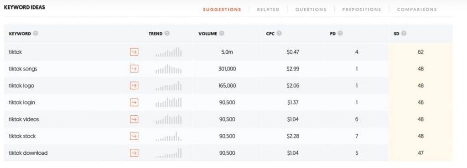The height and width of the screenshot is (168, 467).
Task: Open arrow icon for tiktok songs
Action: pyautogui.click(x=135, y=69)
